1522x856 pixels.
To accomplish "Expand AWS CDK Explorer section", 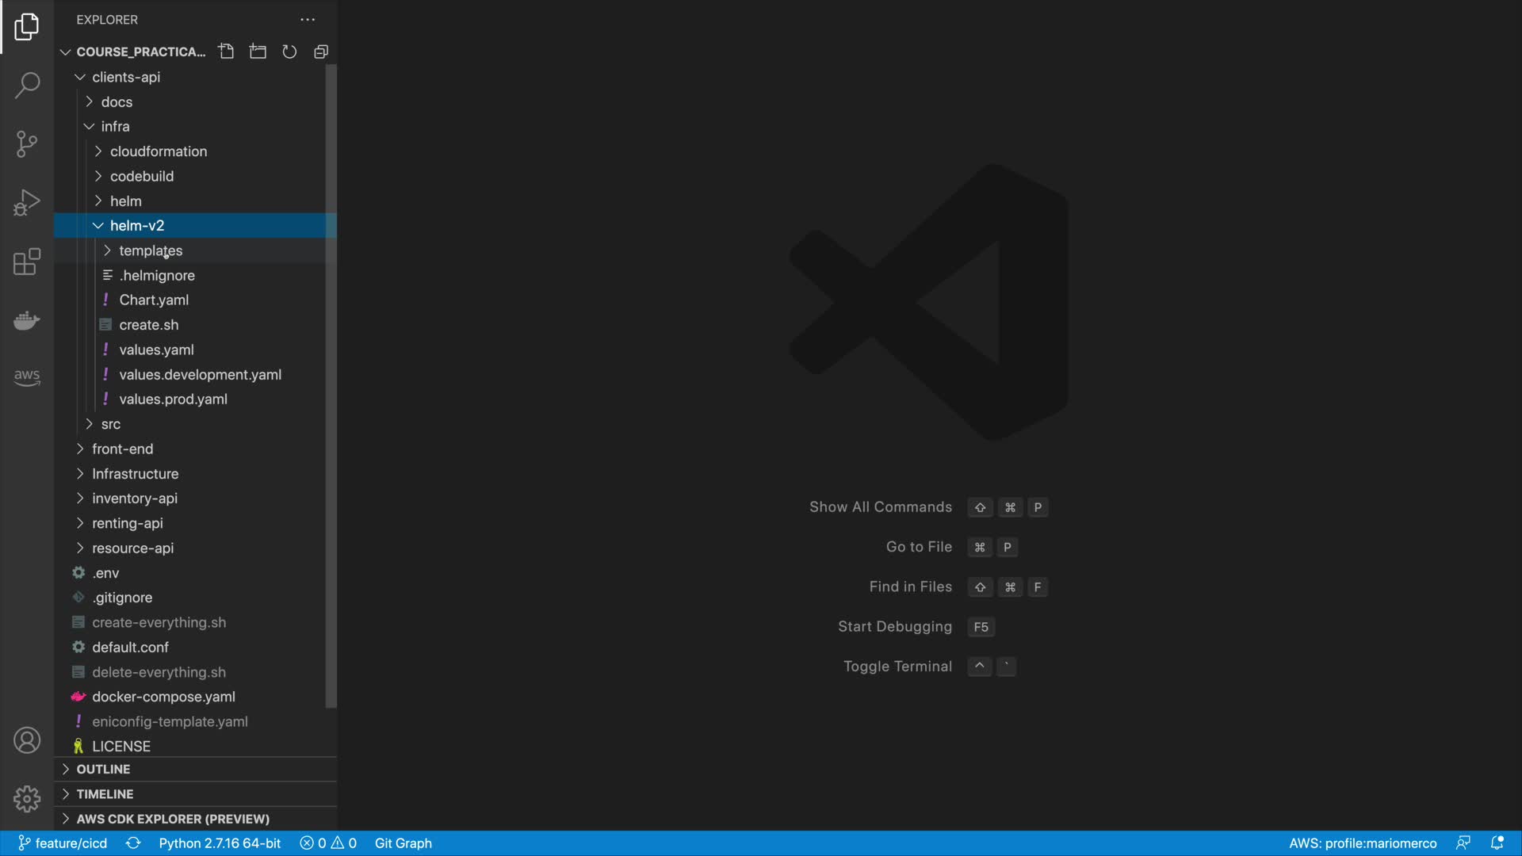I will point(173,819).
